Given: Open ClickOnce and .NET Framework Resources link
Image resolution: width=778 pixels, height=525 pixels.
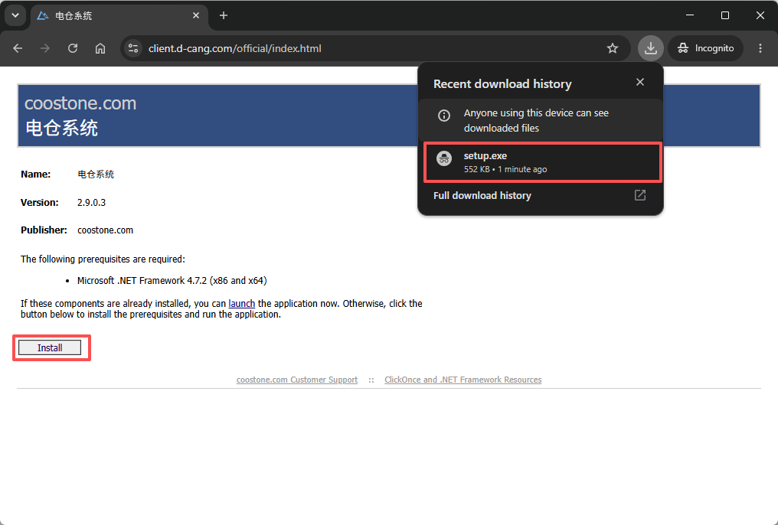Looking at the screenshot, I should 463,380.
